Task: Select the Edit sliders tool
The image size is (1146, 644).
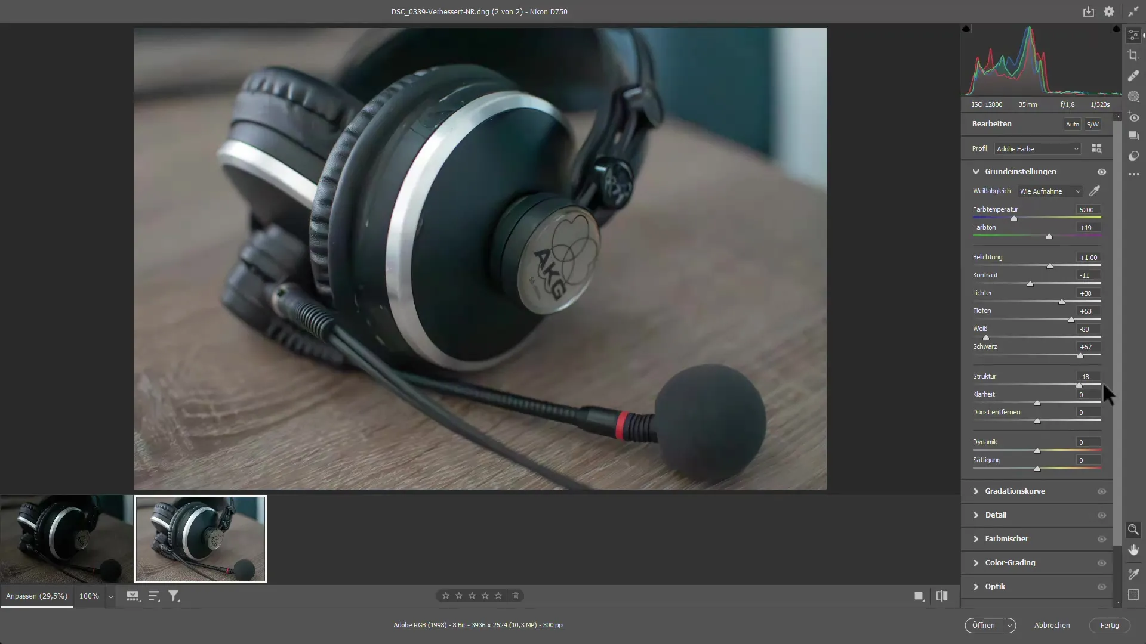Action: 1133,35
